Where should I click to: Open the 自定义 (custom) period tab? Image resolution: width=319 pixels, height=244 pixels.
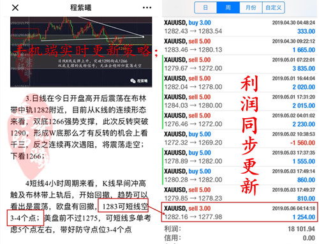274,8
